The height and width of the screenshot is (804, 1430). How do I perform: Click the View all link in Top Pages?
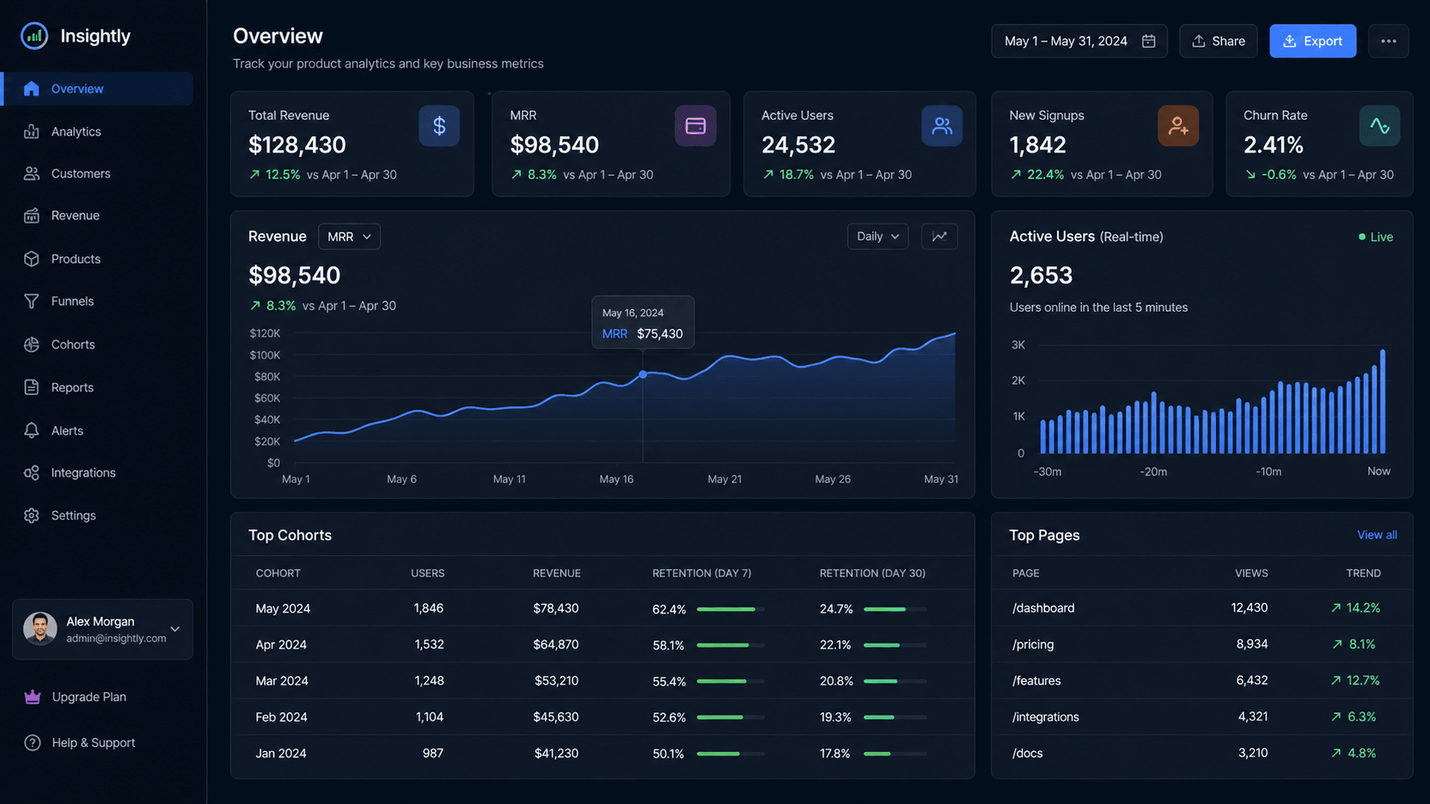(1377, 535)
